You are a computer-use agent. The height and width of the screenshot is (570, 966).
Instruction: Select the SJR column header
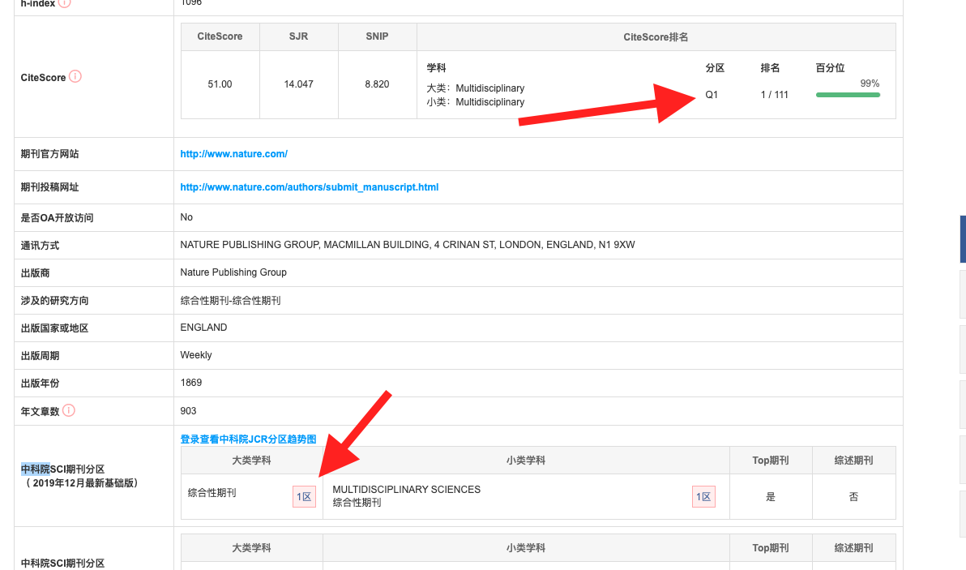pyautogui.click(x=299, y=36)
